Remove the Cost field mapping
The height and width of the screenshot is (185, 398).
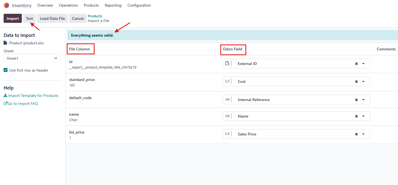point(356,81)
